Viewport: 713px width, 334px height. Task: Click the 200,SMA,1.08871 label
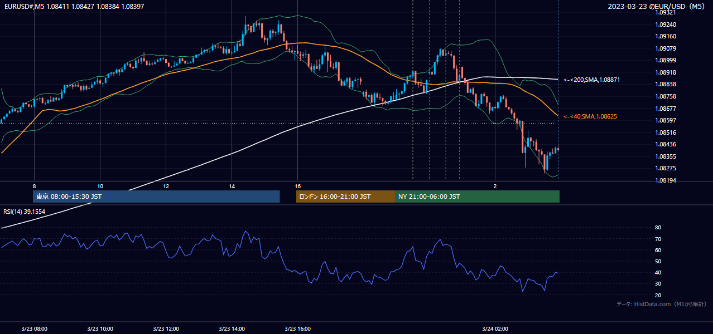pyautogui.click(x=592, y=80)
